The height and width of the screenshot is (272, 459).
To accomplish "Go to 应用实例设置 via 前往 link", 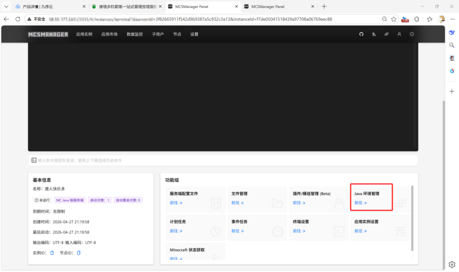I will click(360, 231).
